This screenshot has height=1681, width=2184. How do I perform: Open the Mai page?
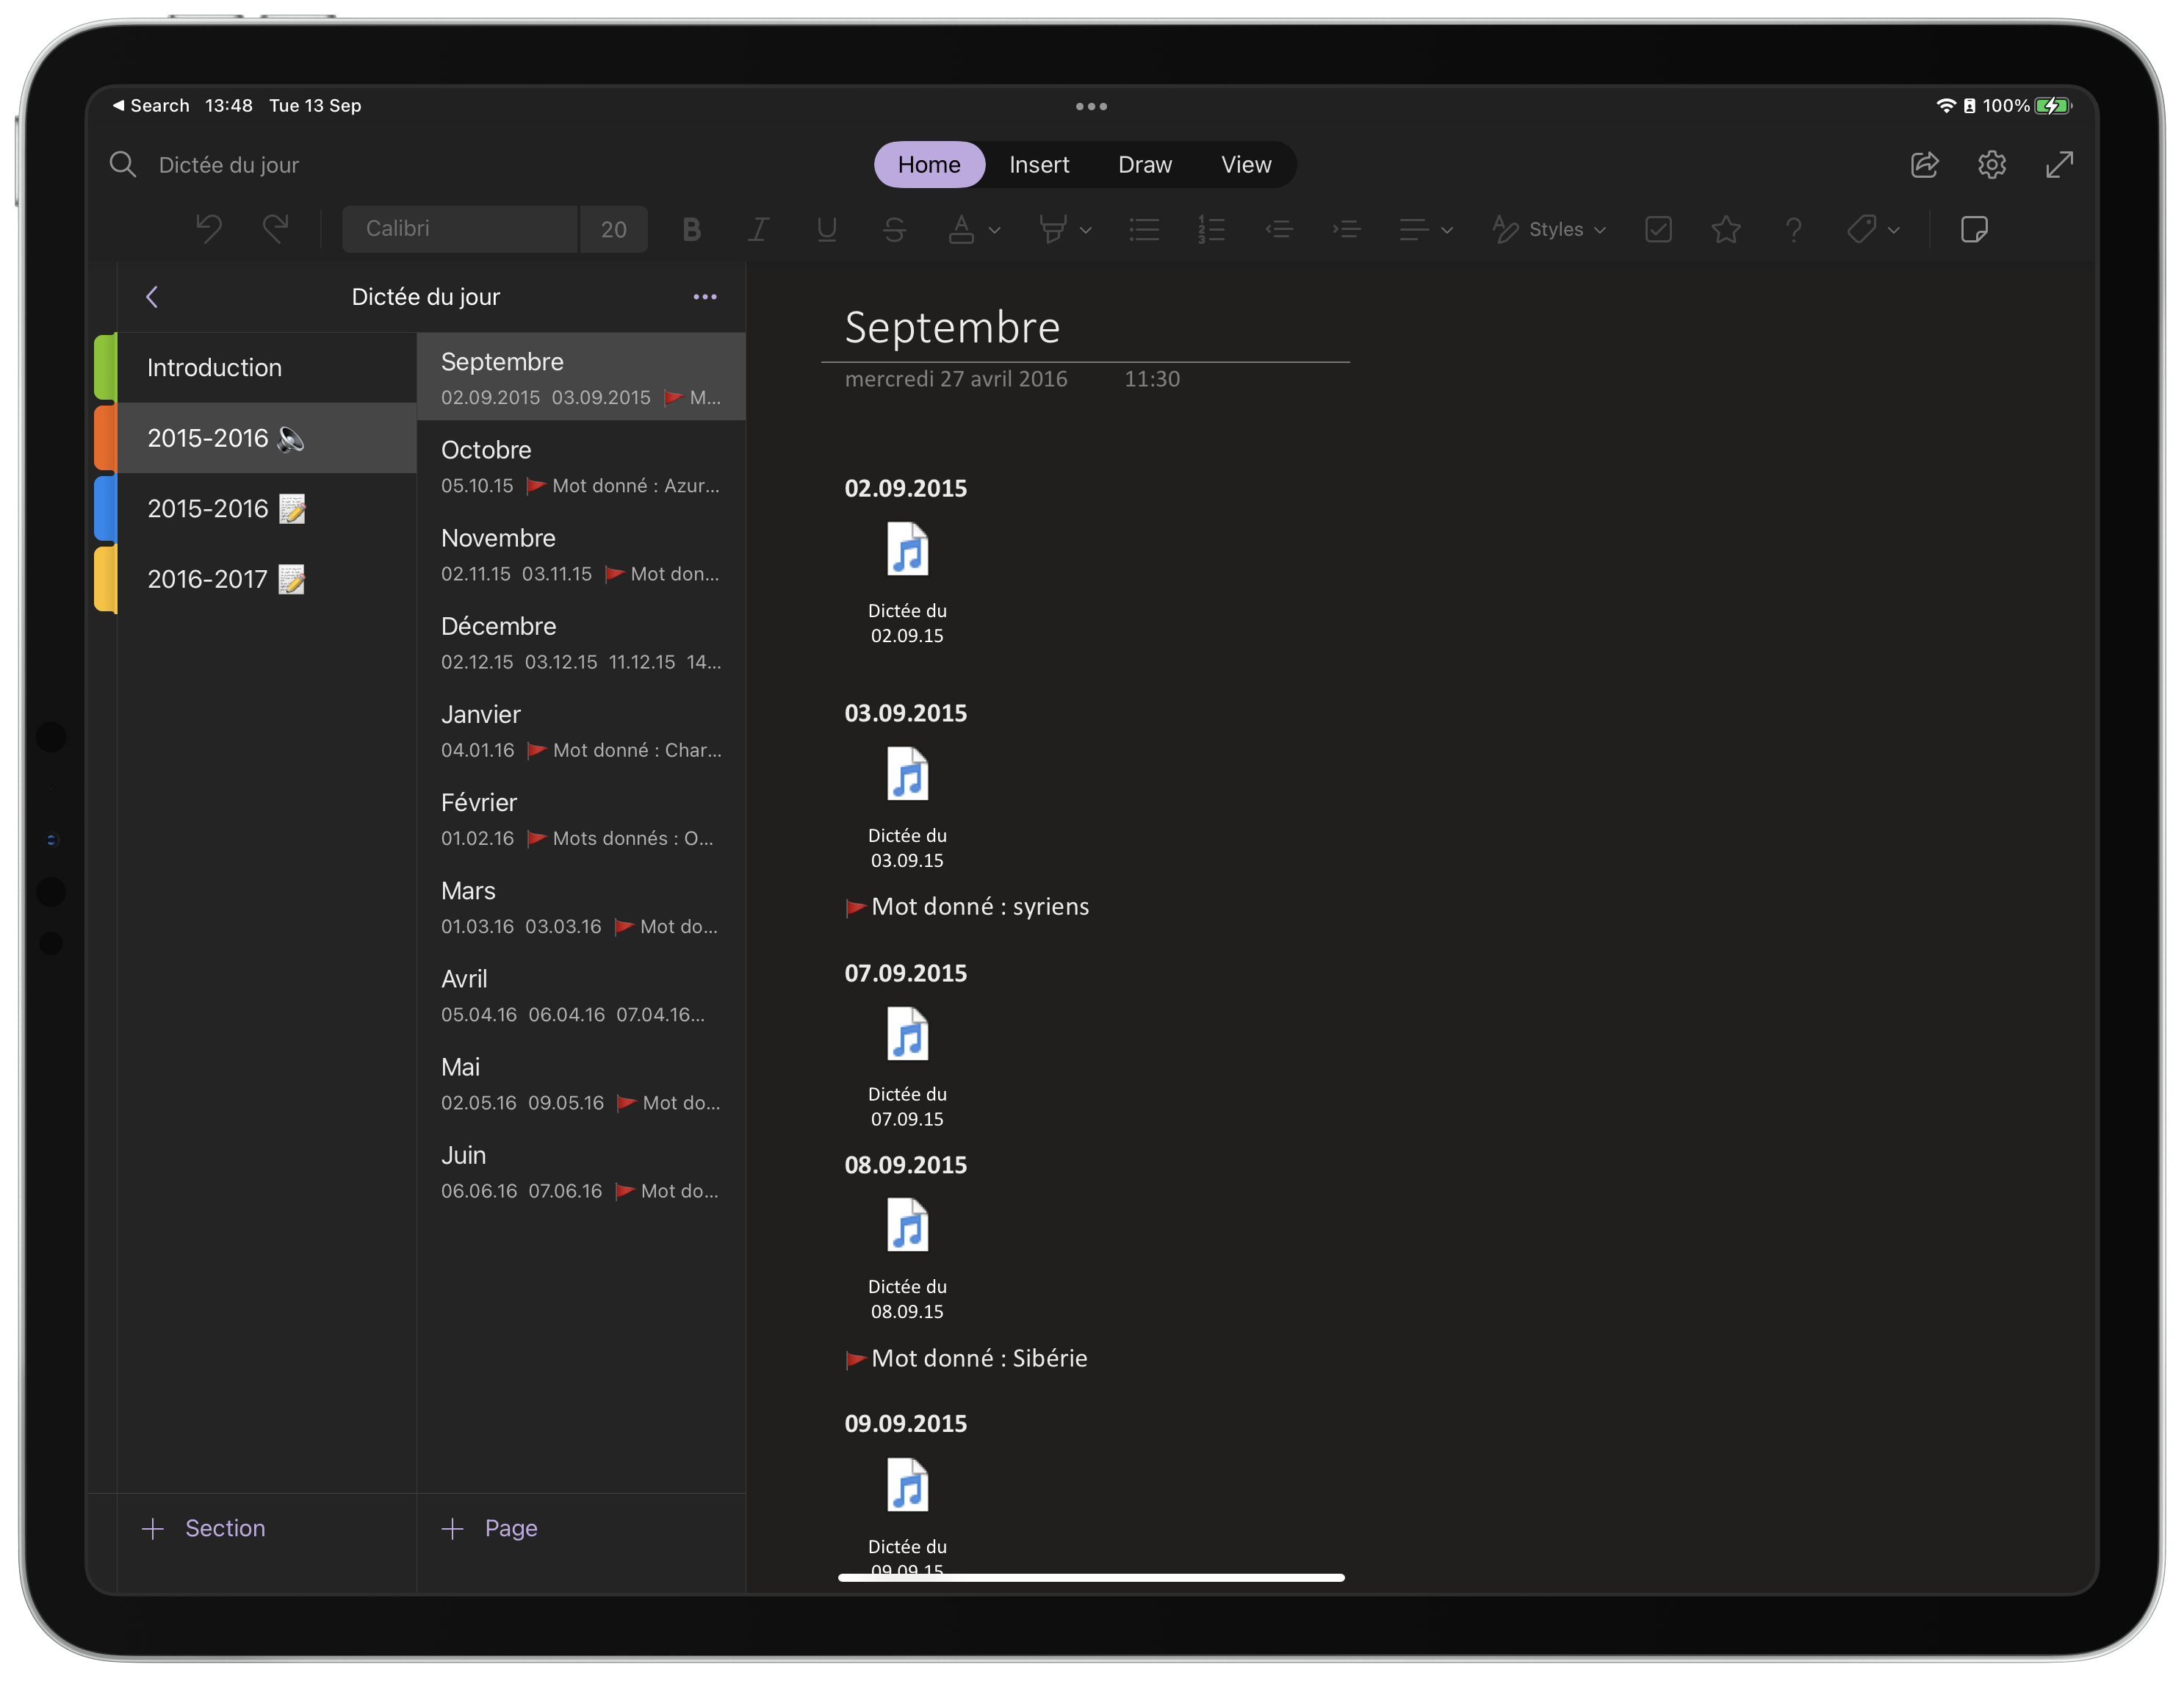581,1081
